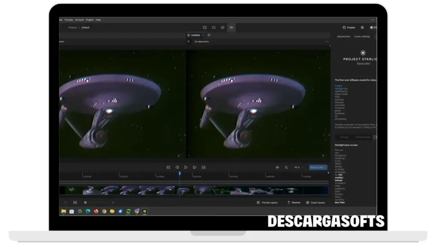
Task: Step forward one frame
Action: [x=195, y=167]
